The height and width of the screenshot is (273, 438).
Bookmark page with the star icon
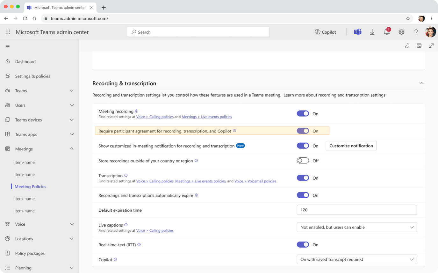408,18
